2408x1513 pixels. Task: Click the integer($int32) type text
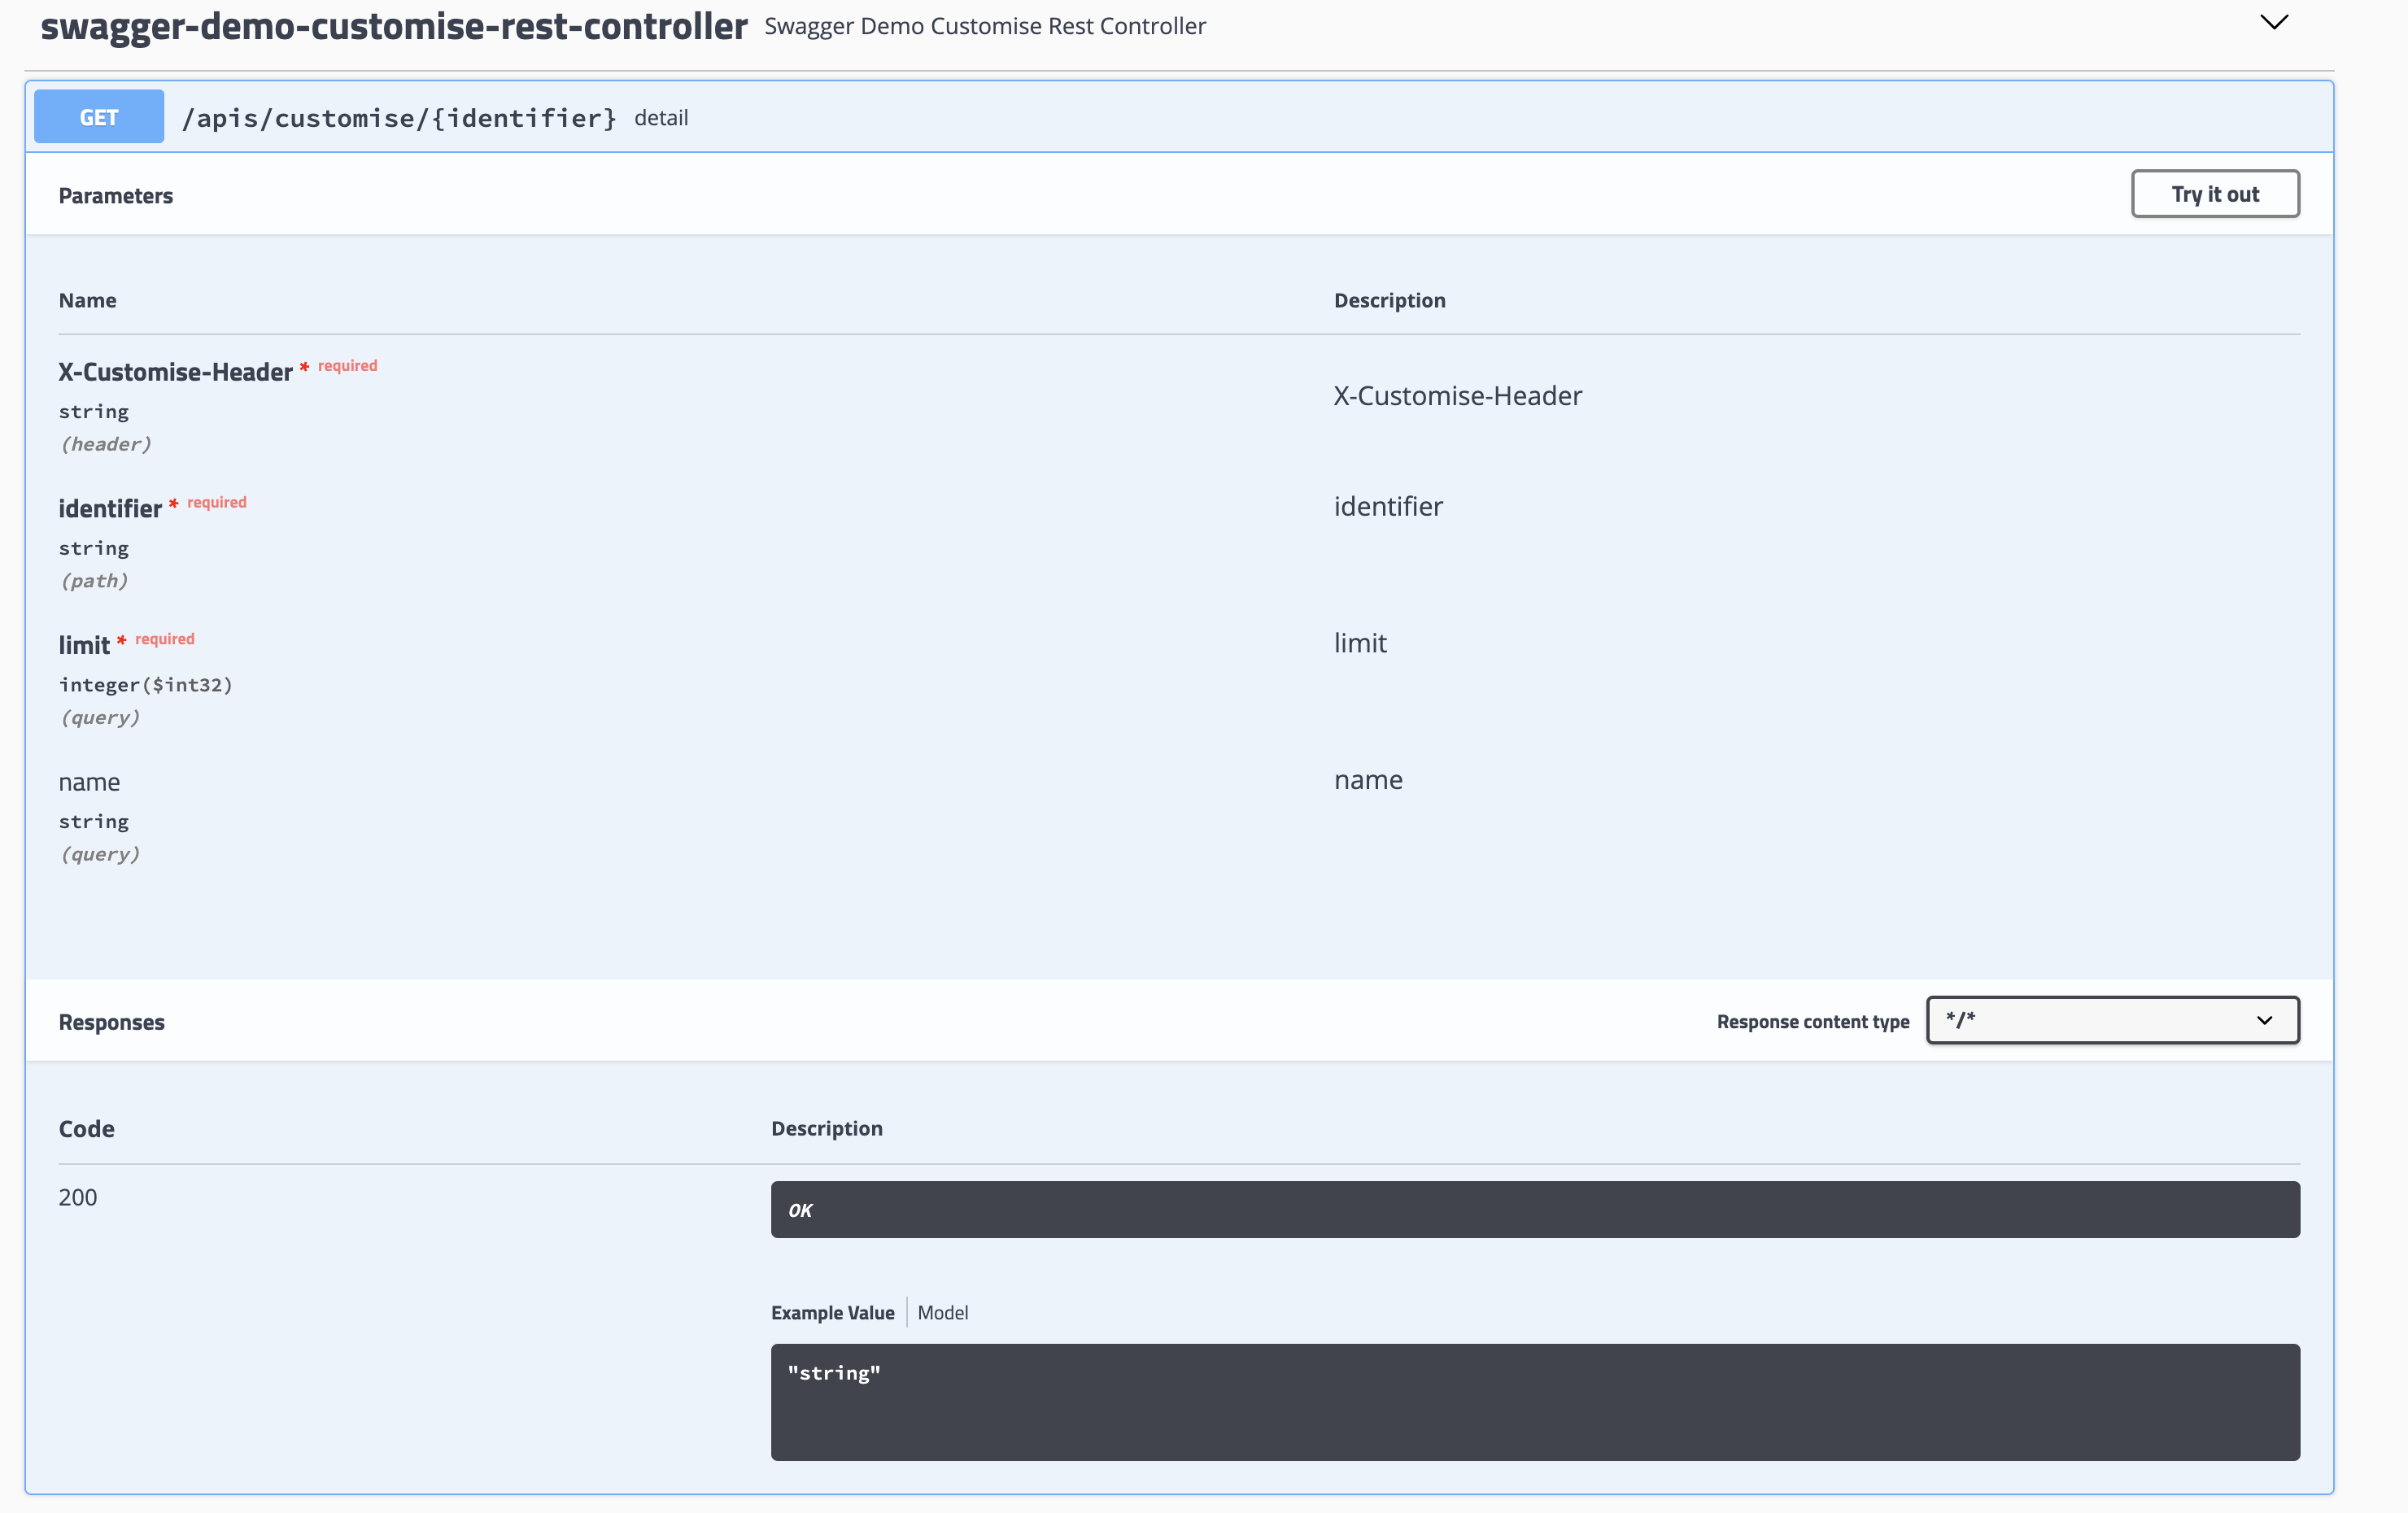tap(146, 685)
